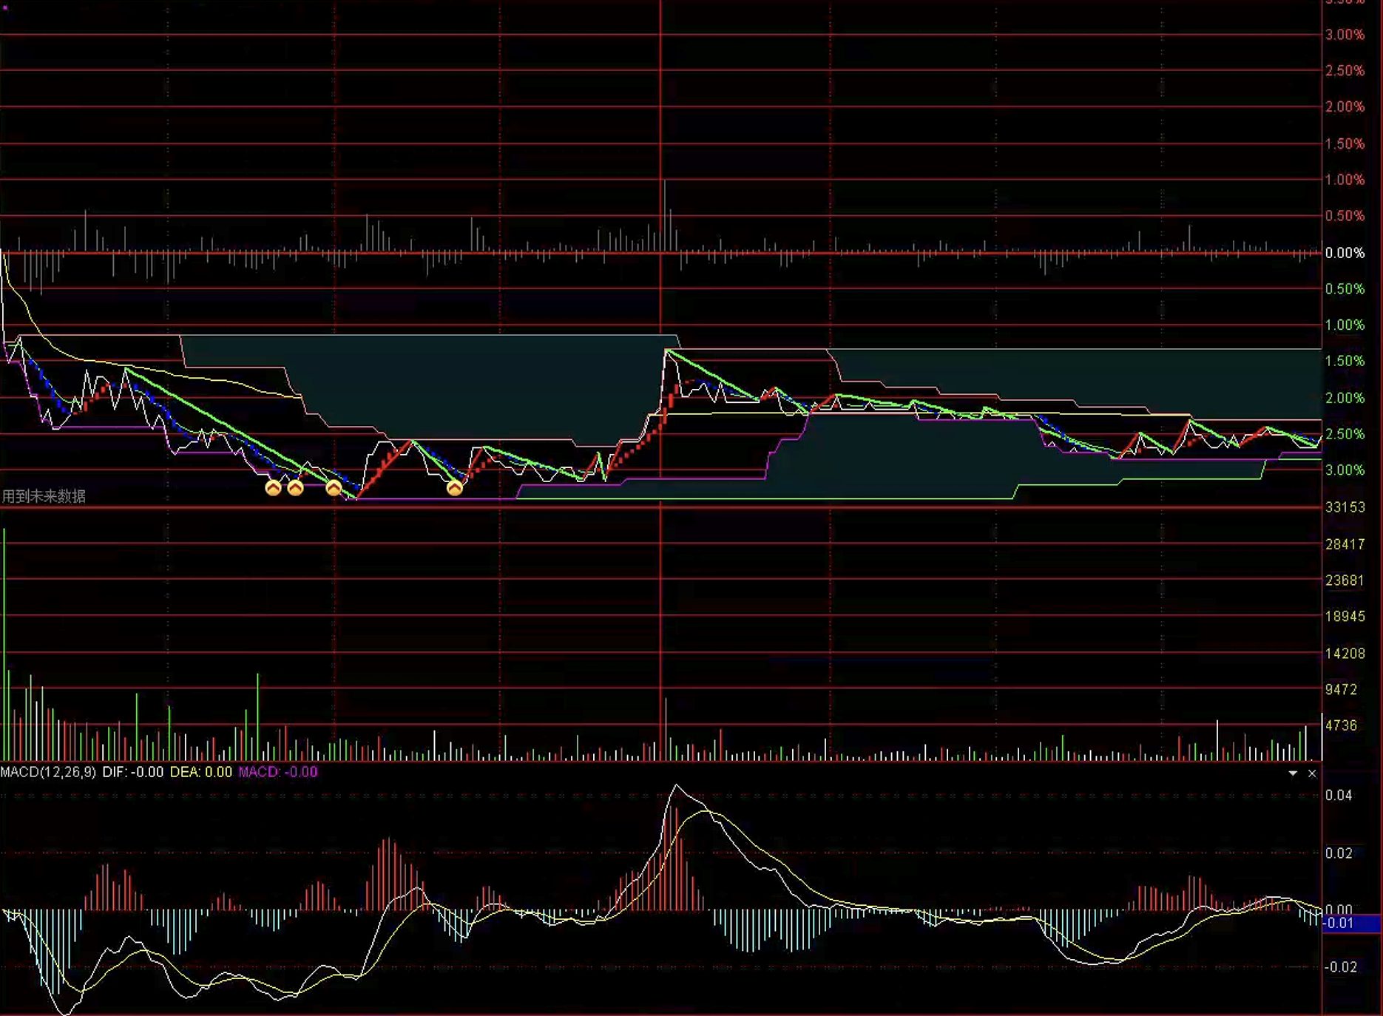
Task: Click the 0.50% label above the zero line
Action: pyautogui.click(x=1345, y=216)
